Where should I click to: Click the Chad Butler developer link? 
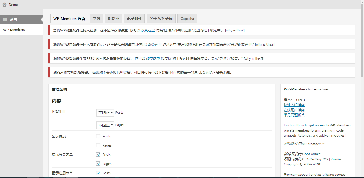311,154
